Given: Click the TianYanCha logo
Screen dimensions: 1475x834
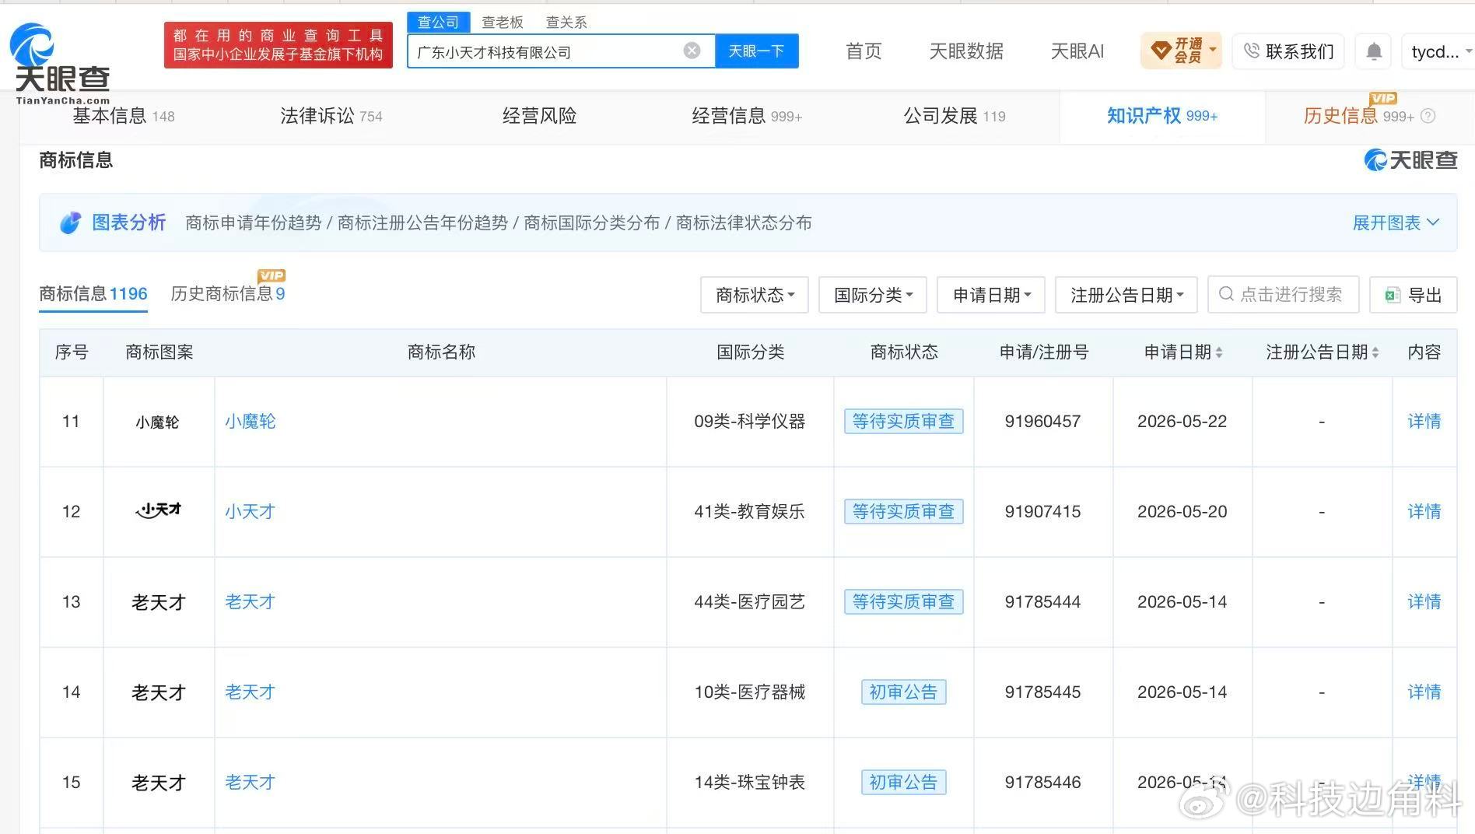Looking at the screenshot, I should 61,63.
